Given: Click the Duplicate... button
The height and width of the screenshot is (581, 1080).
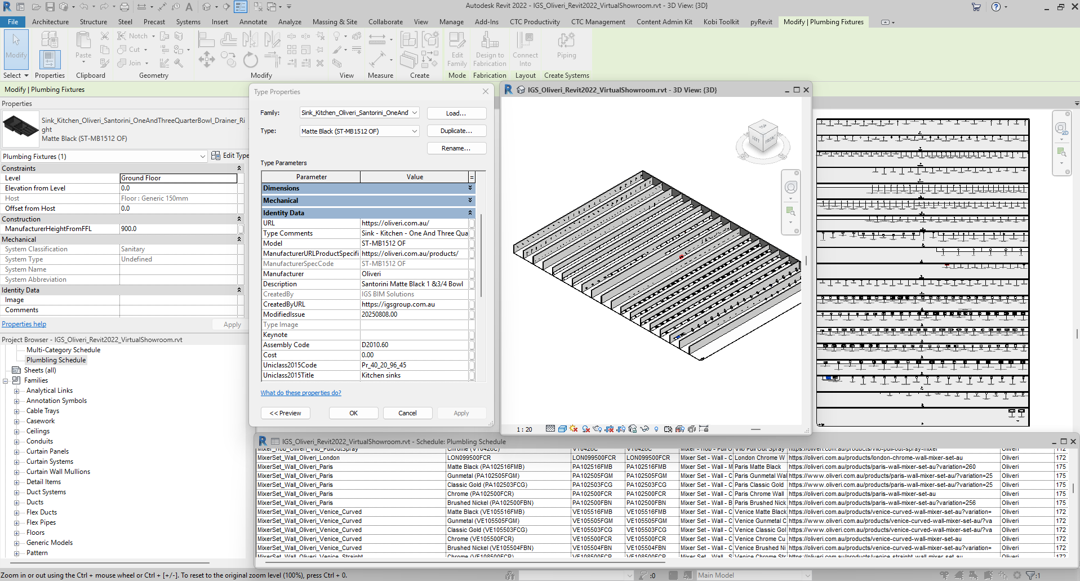Looking at the screenshot, I should (456, 131).
